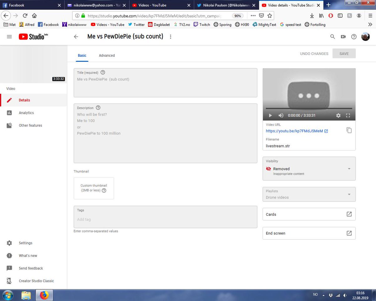Screen dimensions: 376x301
Task: Click the SAVE button
Action: click(344, 54)
